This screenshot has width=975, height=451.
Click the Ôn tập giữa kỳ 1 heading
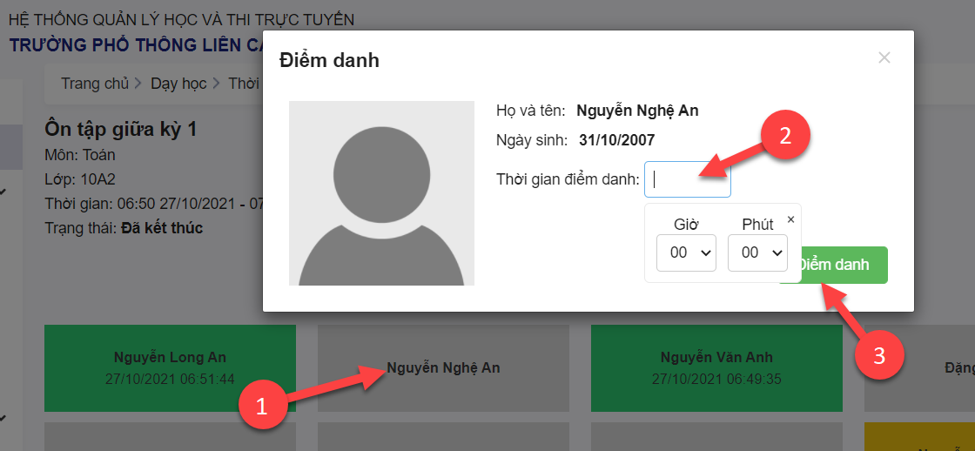120,130
